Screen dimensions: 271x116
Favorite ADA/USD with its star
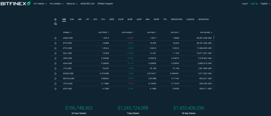(x=55, y=64)
